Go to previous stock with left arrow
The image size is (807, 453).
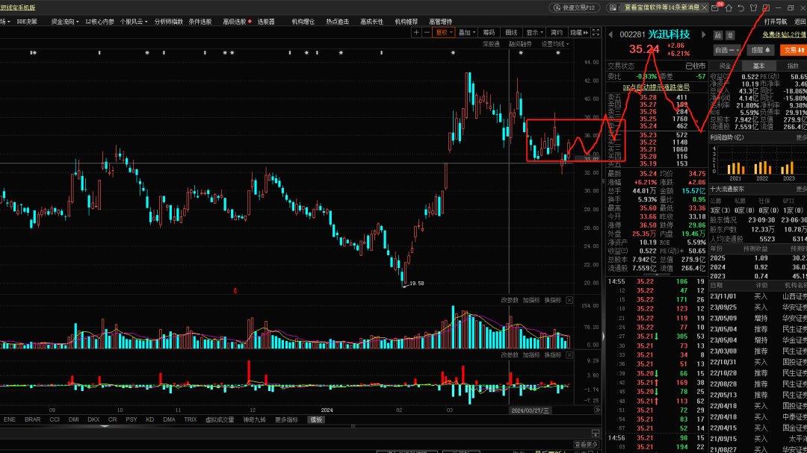(611, 35)
